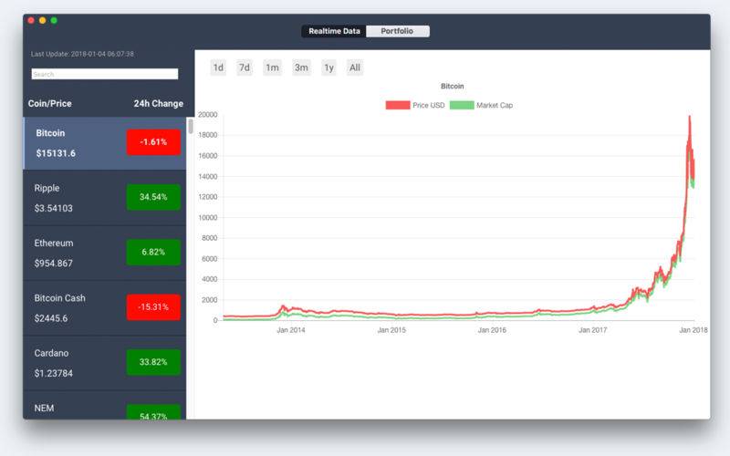The height and width of the screenshot is (456, 730).
Task: Click the $3.54103 Ripple price
Action: click(54, 208)
